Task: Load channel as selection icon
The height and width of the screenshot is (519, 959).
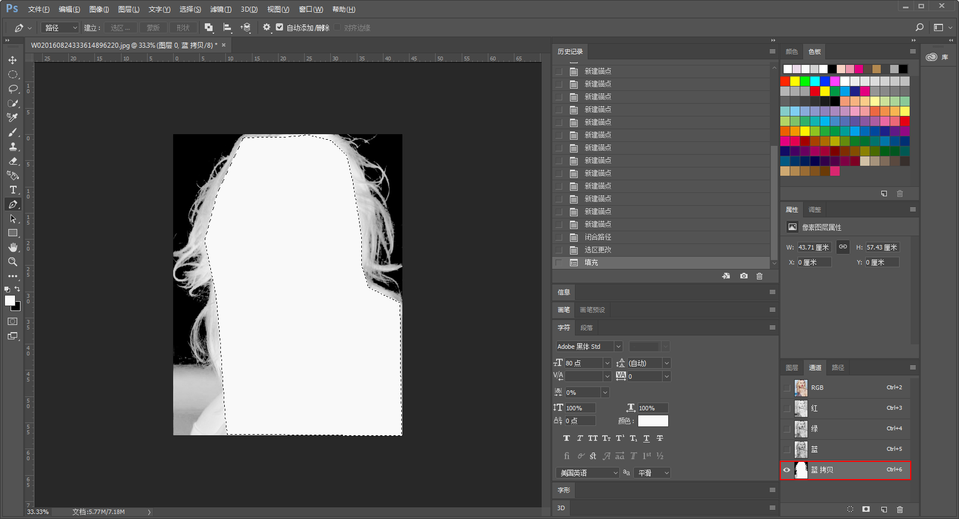Action: click(x=850, y=509)
